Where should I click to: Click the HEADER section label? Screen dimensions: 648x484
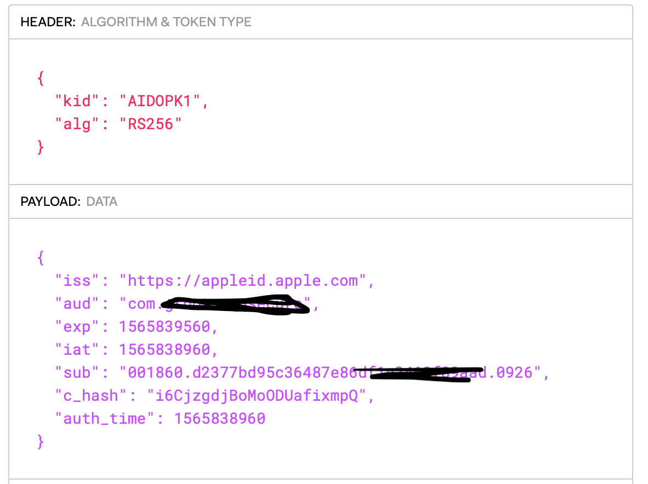(x=48, y=22)
